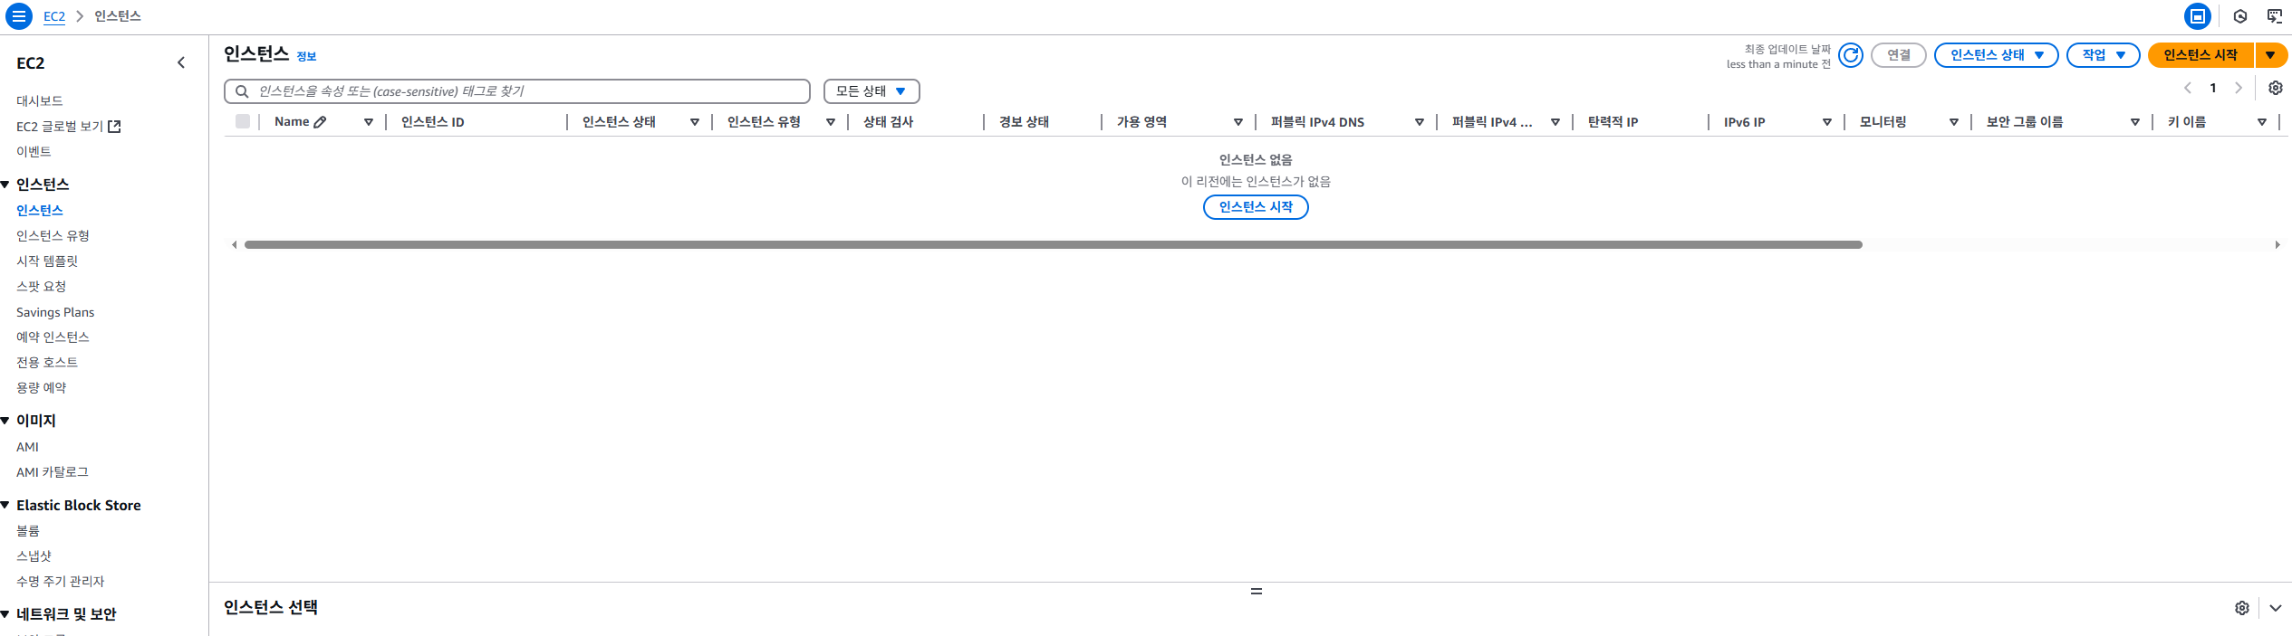
Task: Click the refresh instances icon
Action: click(x=1851, y=55)
